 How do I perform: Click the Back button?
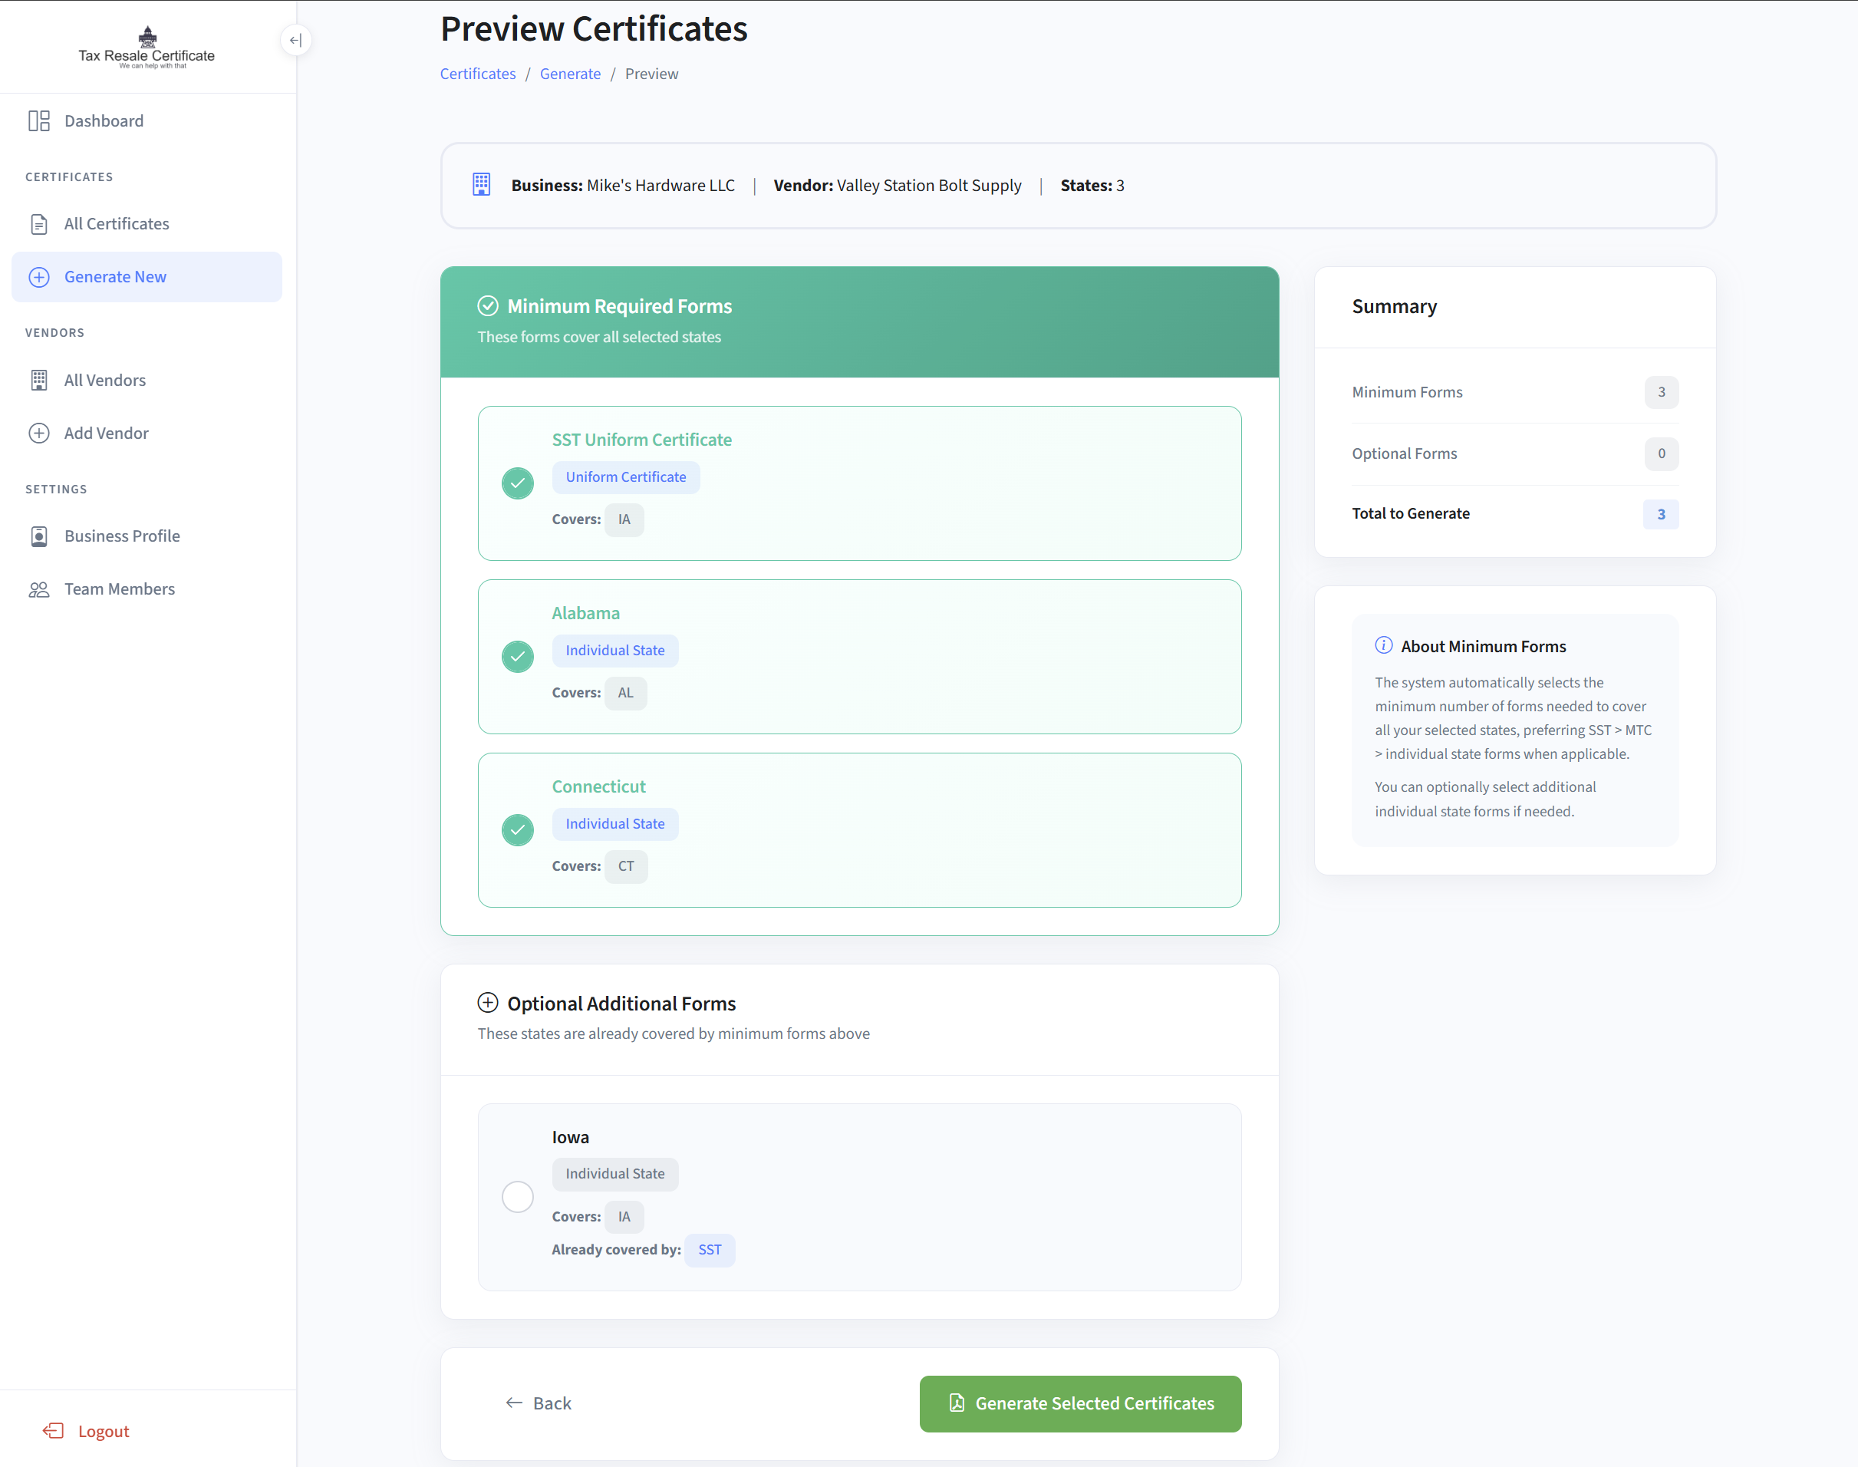click(539, 1403)
